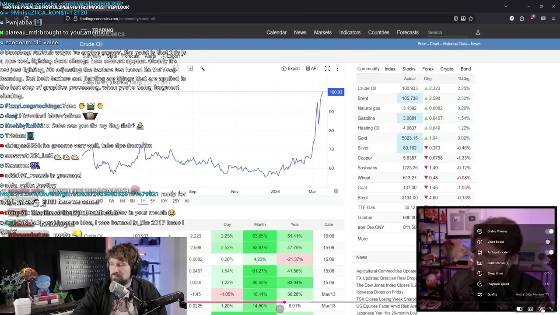Viewport: 560px width, 315px height.
Task: Toggle captions with player CC button
Action: tap(530, 309)
